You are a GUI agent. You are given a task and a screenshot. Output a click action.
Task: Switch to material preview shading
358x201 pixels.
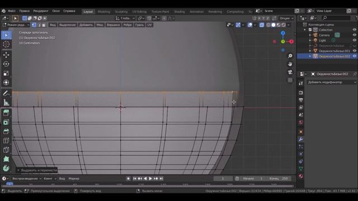tap(279, 25)
